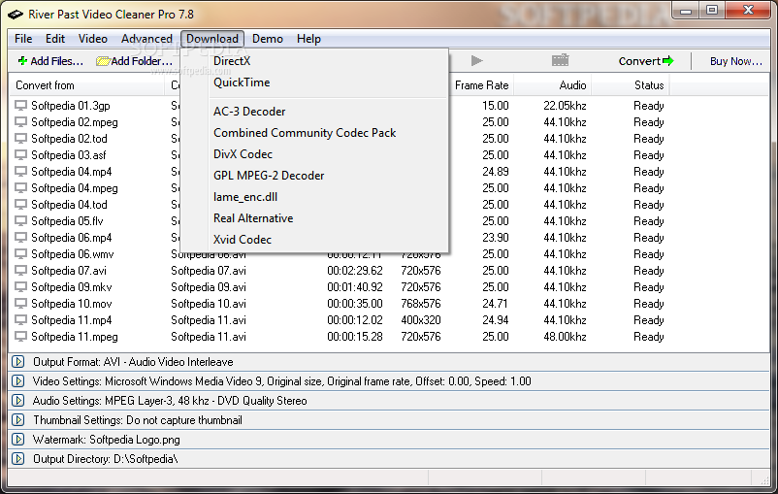Select output name Softpedia 07.avi
The height and width of the screenshot is (494, 778).
pyautogui.click(x=209, y=271)
